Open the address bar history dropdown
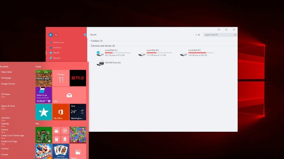This screenshot has height=159, width=284. tap(196, 35)
